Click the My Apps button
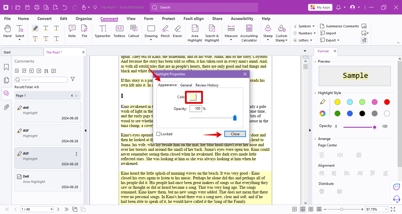402x214 pixels. 320,7
